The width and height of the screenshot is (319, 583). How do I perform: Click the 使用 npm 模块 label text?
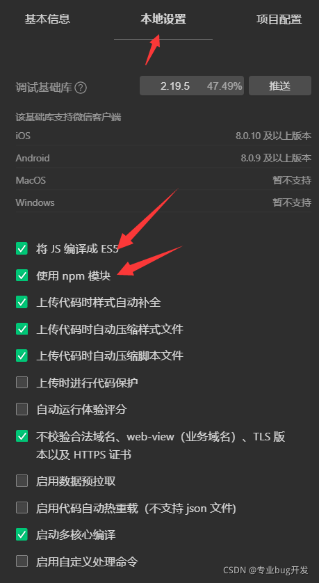(x=74, y=276)
